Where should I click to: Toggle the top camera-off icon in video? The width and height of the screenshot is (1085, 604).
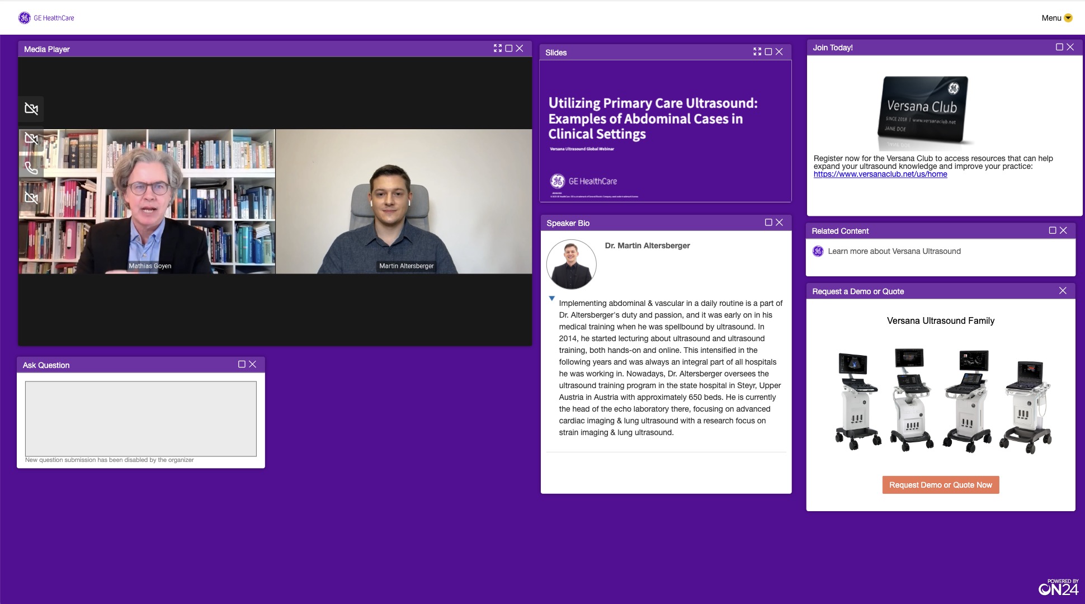click(x=31, y=108)
